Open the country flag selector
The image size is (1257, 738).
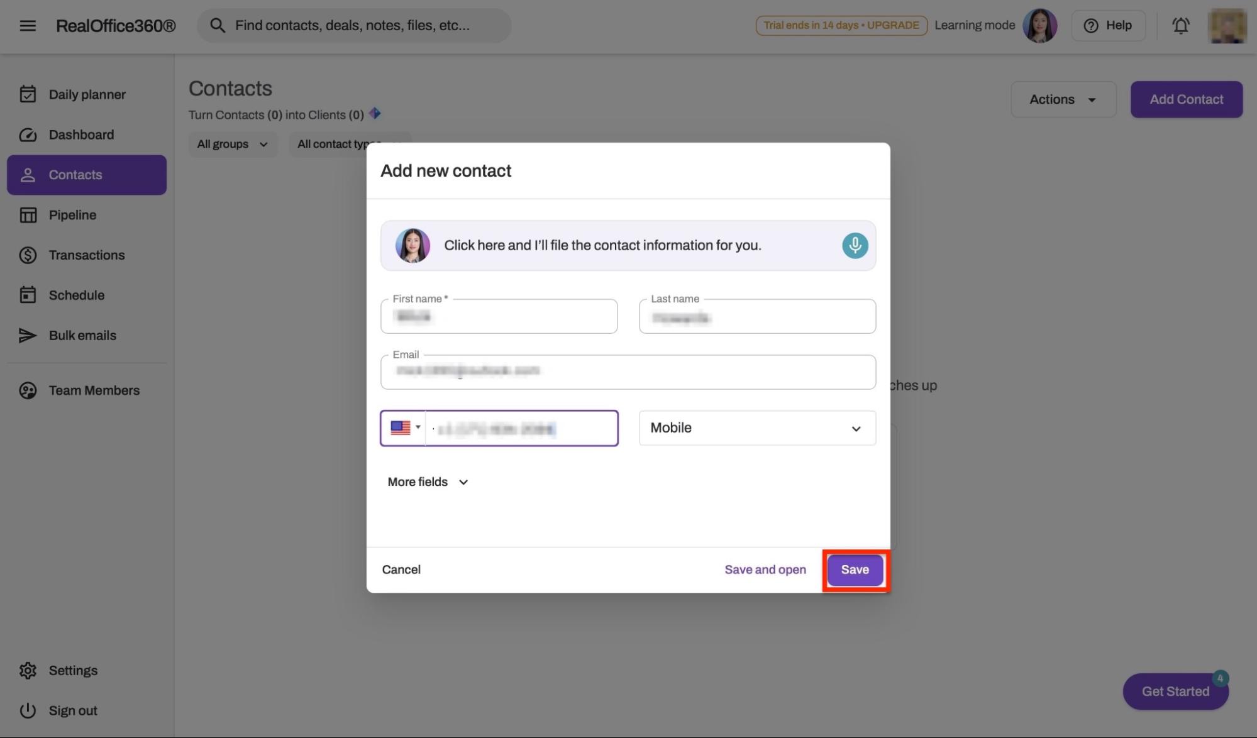tap(405, 428)
